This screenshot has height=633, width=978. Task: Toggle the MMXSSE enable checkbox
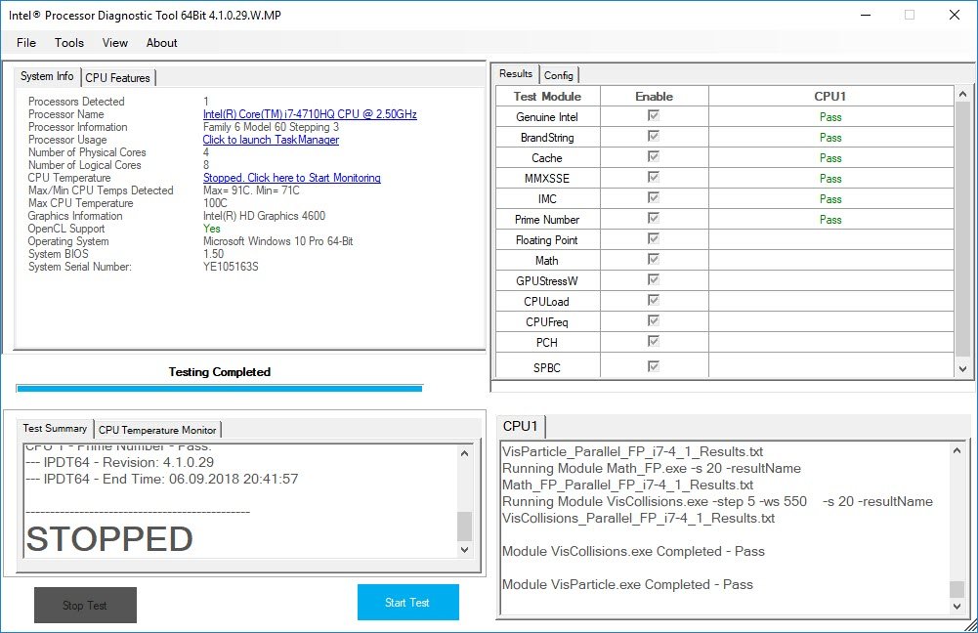[x=654, y=177]
